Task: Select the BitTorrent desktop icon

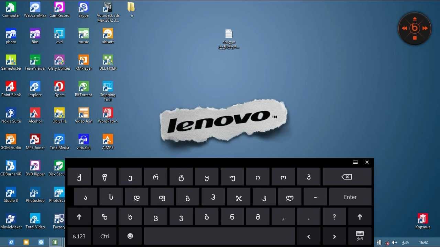Action: (x=84, y=89)
